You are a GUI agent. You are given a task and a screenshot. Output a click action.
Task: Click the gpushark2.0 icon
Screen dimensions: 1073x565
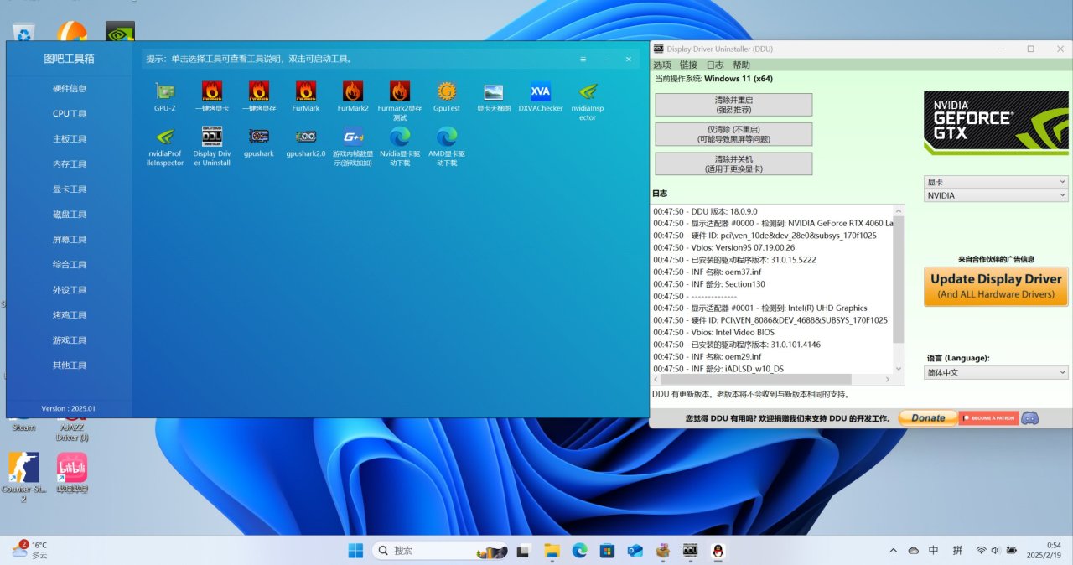click(x=306, y=137)
